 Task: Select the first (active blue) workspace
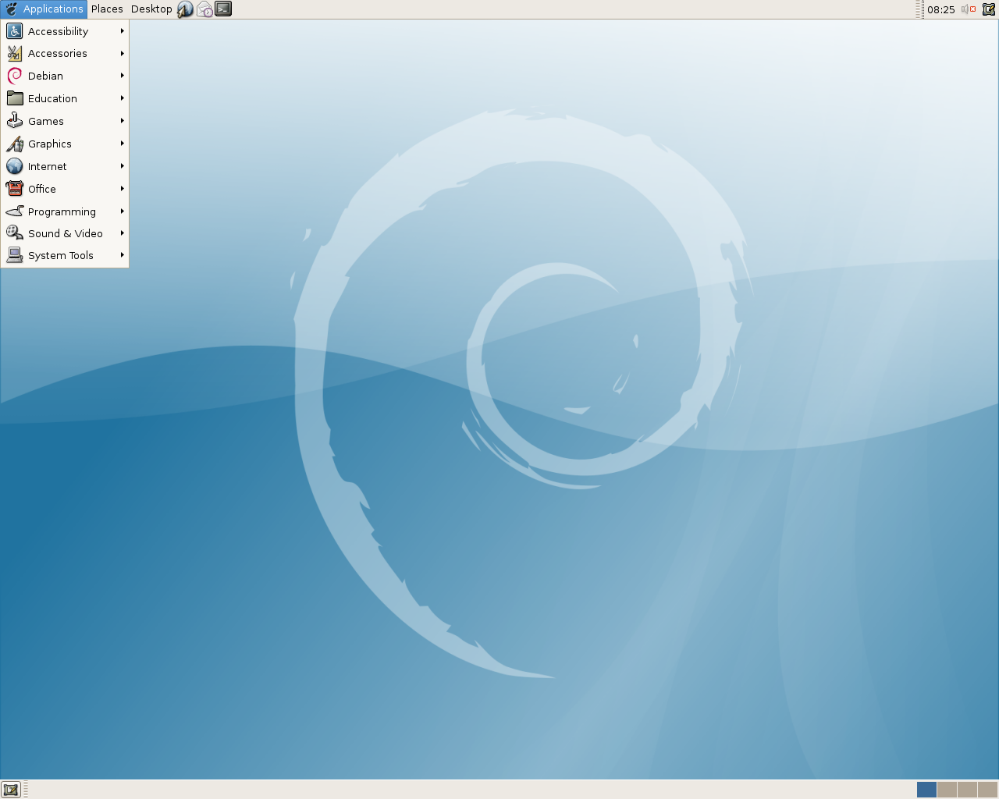click(x=926, y=790)
